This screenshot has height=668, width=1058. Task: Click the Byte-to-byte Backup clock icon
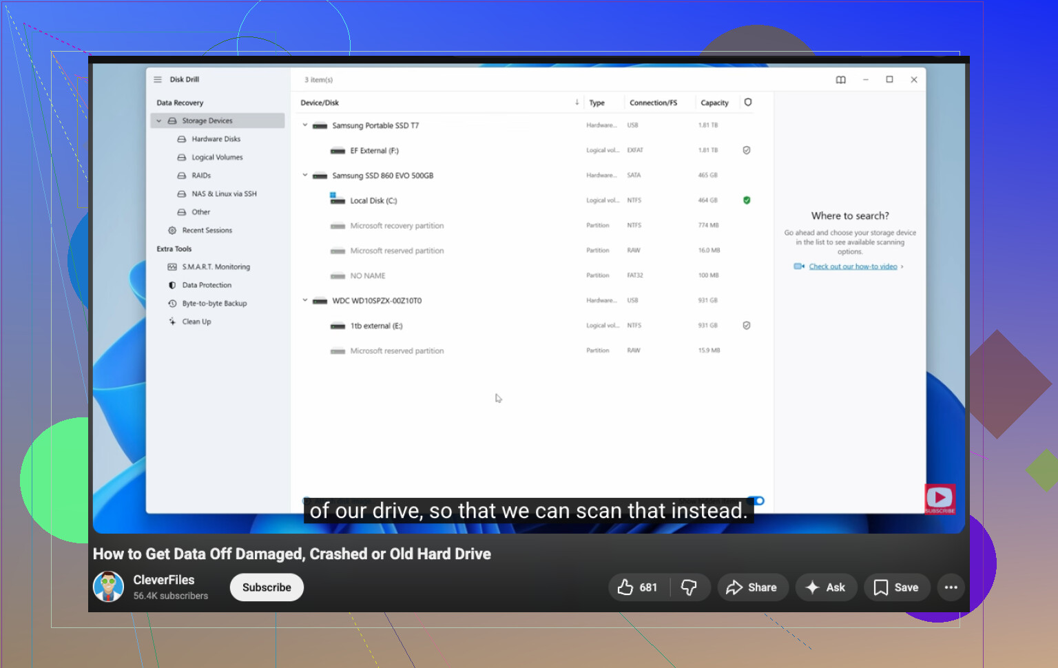click(x=172, y=304)
